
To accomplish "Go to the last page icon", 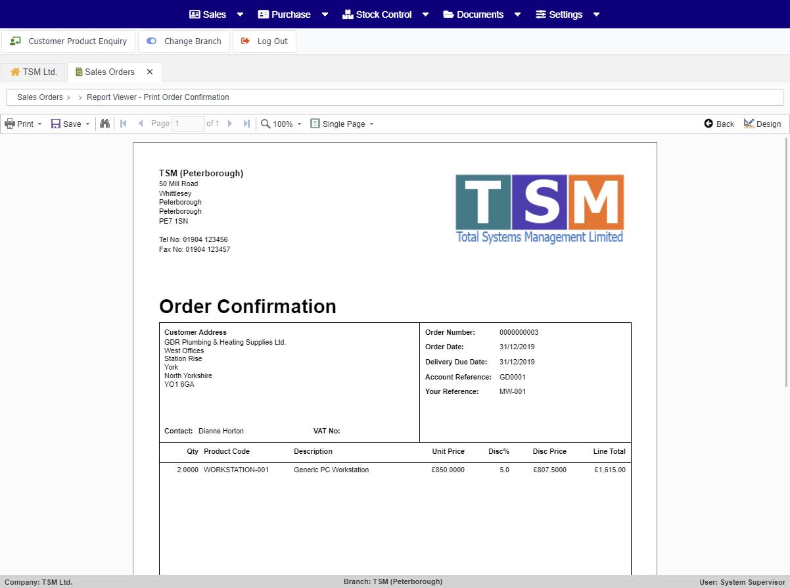I will 246,124.
